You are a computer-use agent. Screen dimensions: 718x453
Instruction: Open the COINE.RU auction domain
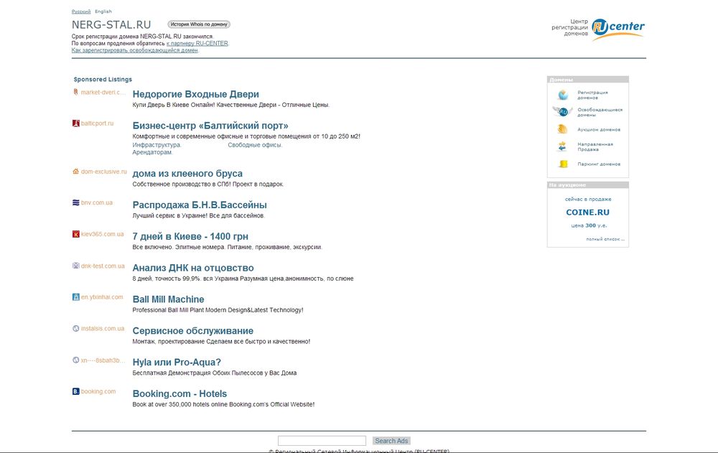point(587,213)
